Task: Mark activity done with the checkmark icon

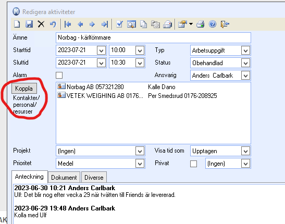Action: (x=119, y=24)
